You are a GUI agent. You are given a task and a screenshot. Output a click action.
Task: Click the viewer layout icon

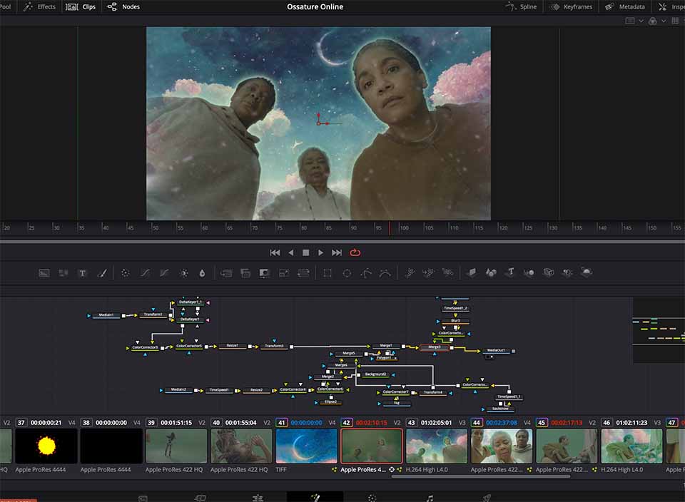(x=630, y=21)
